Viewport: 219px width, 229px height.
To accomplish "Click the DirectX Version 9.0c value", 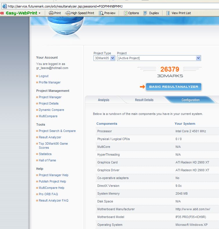I will (x=178, y=186).
